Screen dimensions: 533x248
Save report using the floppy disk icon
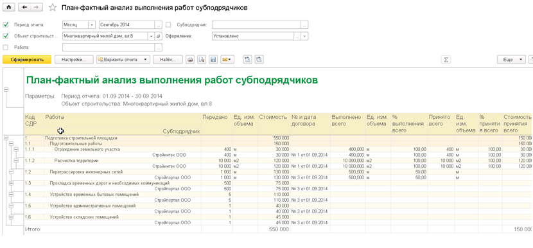click(x=213, y=60)
